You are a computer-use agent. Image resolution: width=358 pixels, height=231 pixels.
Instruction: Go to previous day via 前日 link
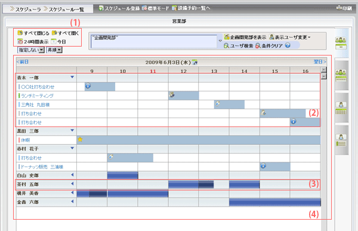click(x=23, y=61)
